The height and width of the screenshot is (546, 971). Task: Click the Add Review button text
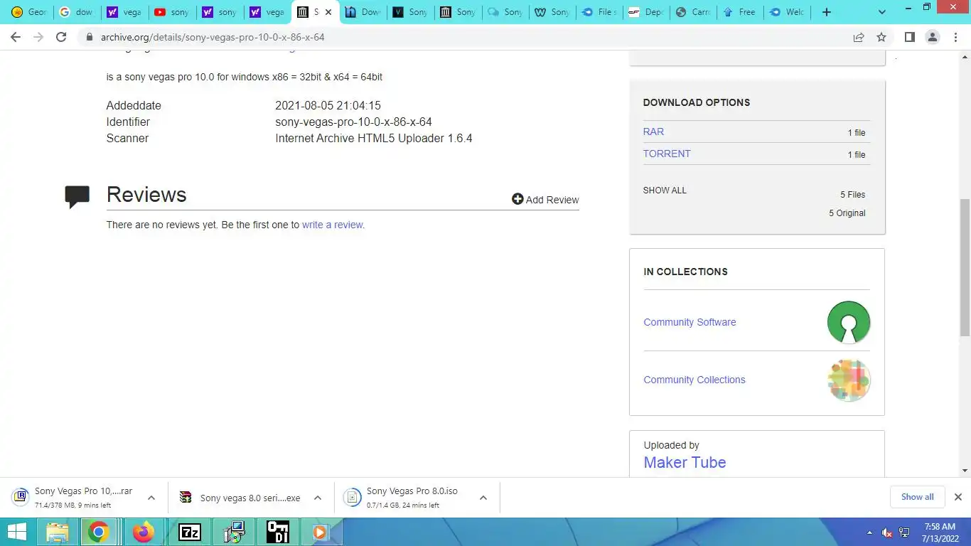552,200
